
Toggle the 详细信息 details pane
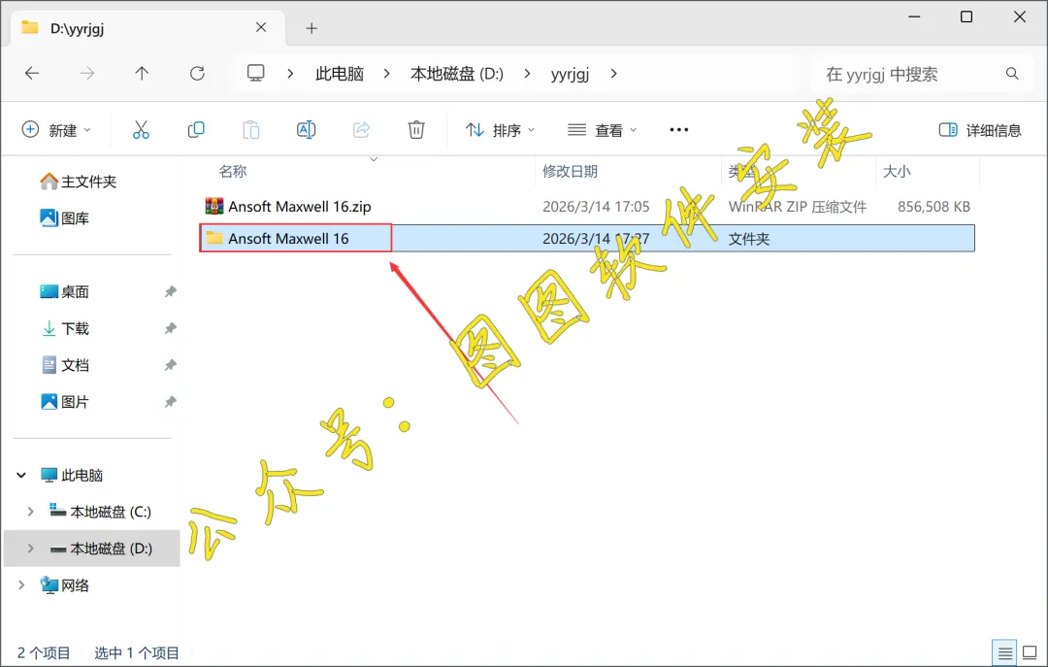pos(980,130)
